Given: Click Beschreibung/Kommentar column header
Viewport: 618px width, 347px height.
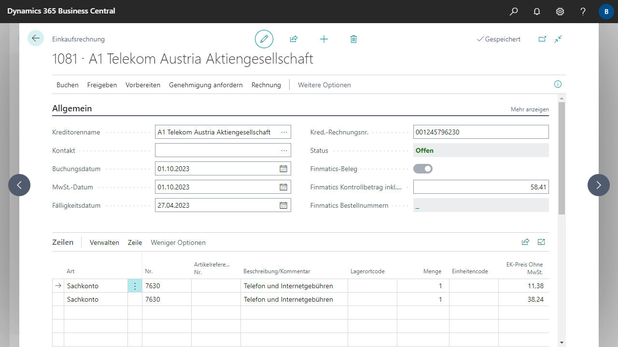Looking at the screenshot, I should point(277,271).
